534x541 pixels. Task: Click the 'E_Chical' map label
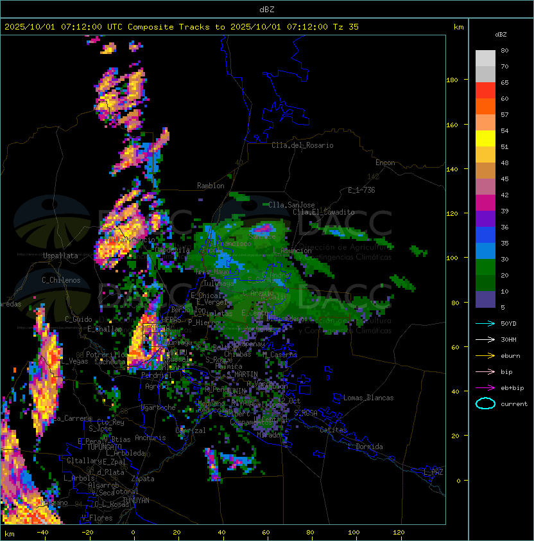(x=206, y=296)
